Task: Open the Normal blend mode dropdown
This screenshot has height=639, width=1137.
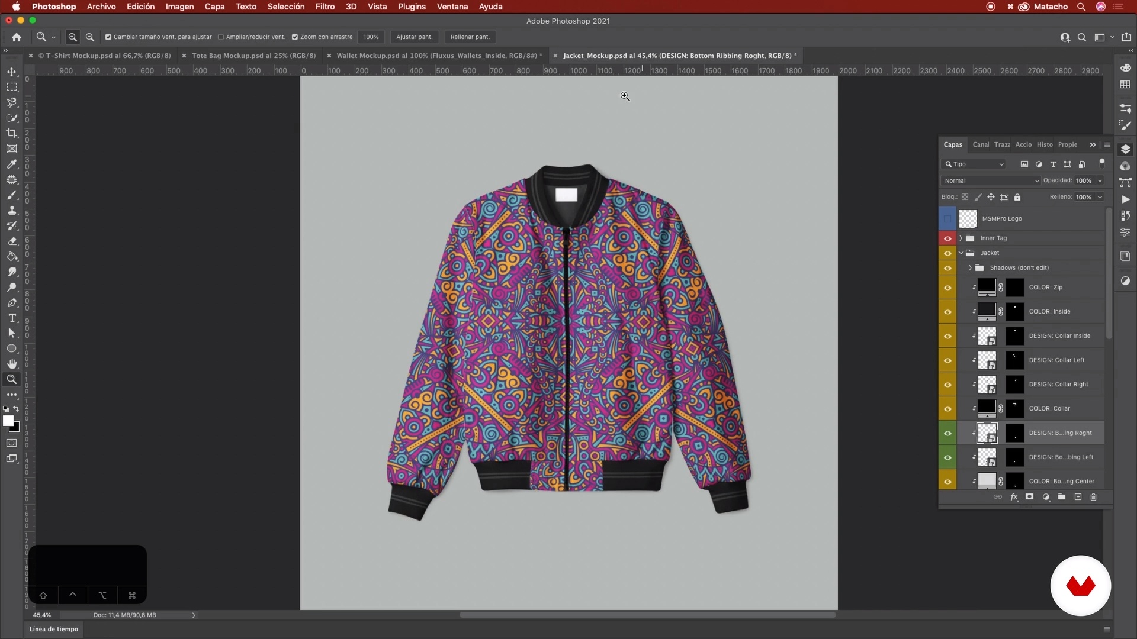Action: (x=991, y=180)
